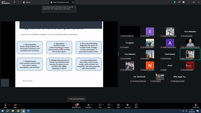Select RUDY KUSUMA W video tile

point(130,31)
